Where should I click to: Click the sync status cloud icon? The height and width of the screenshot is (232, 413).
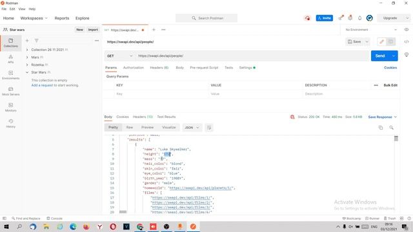(307, 18)
